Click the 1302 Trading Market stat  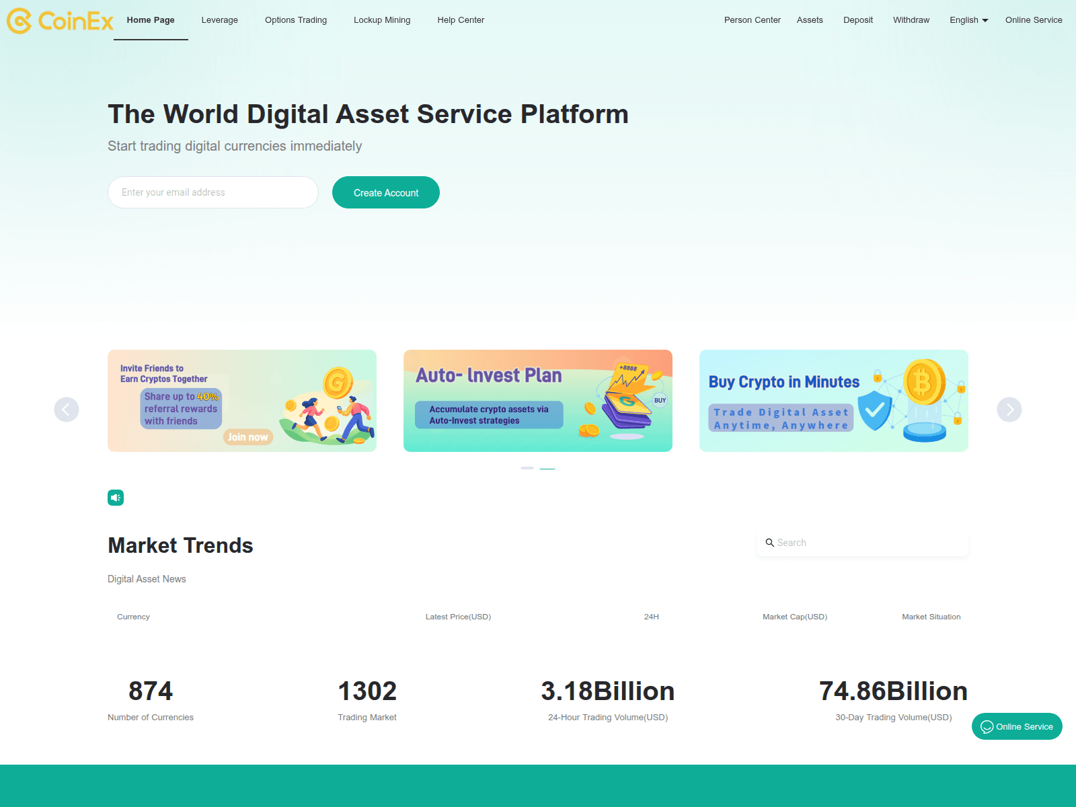point(367,700)
